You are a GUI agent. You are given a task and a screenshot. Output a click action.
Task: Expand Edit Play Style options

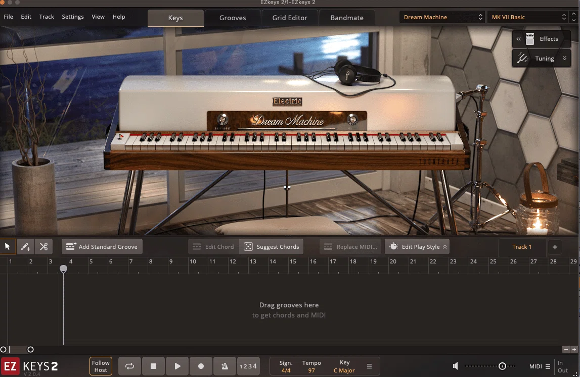(x=444, y=247)
